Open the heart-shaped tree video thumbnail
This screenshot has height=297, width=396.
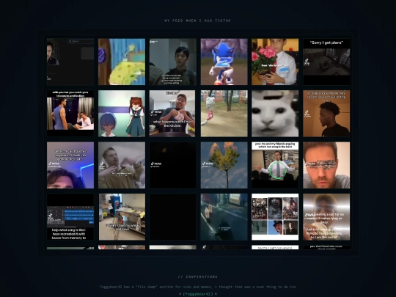coord(224,165)
